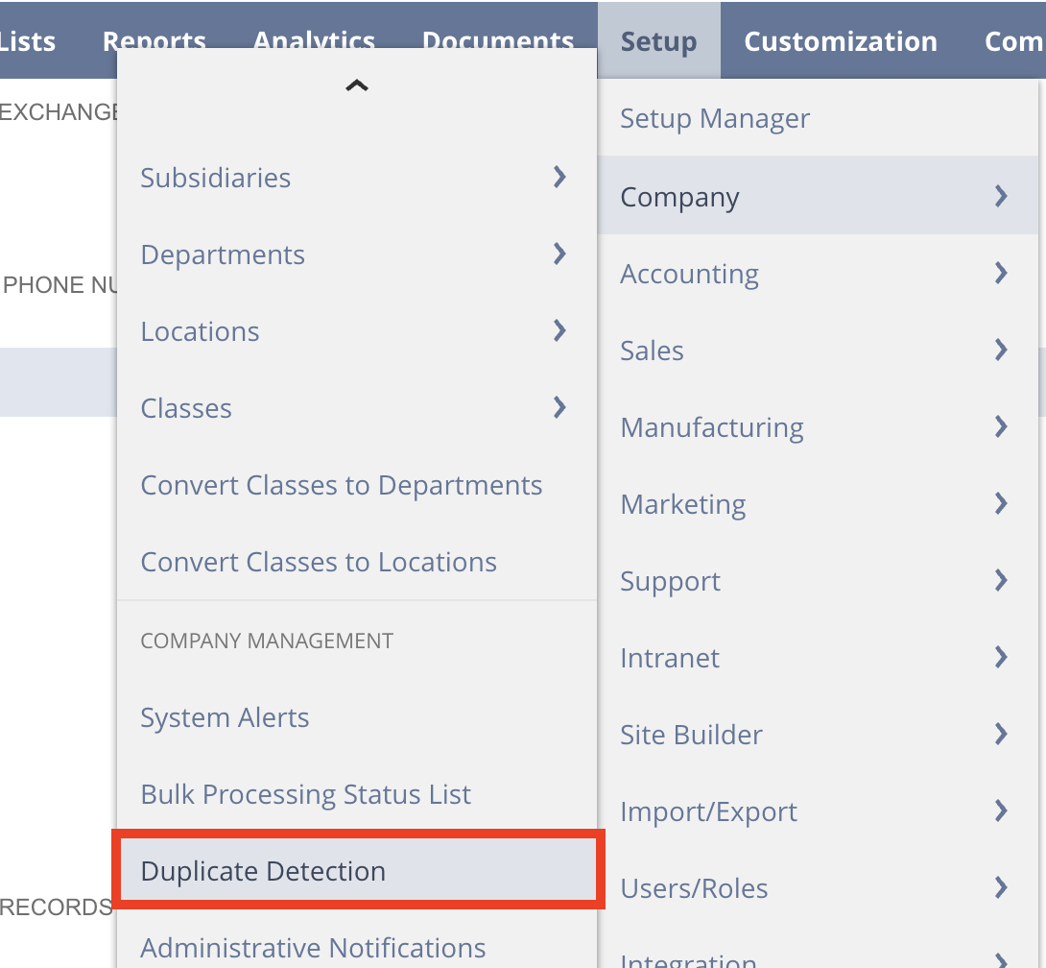Open the Reports menu
The height and width of the screenshot is (968, 1046).
click(x=154, y=40)
